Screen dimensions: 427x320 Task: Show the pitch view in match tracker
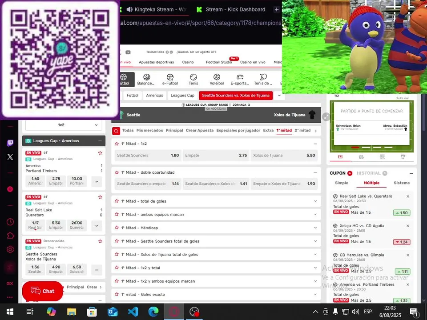coord(340,157)
